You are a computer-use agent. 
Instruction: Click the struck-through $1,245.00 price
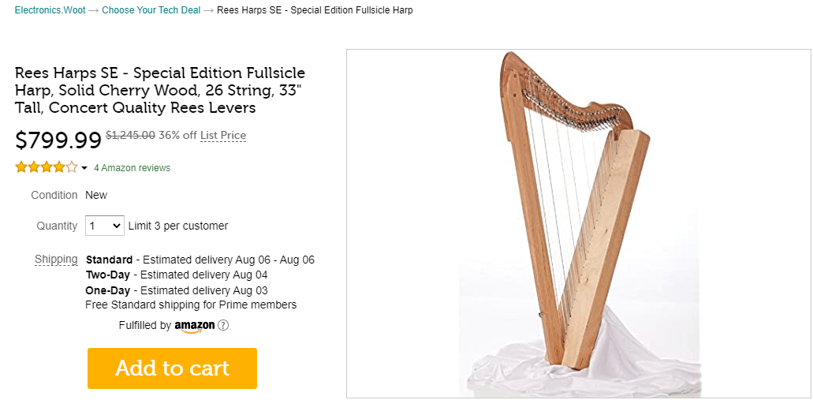click(130, 135)
